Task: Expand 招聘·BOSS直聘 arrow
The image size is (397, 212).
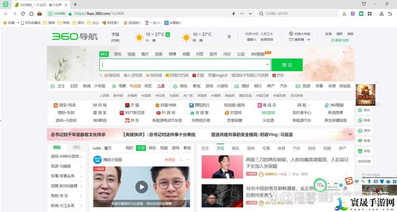Action: pos(81,186)
